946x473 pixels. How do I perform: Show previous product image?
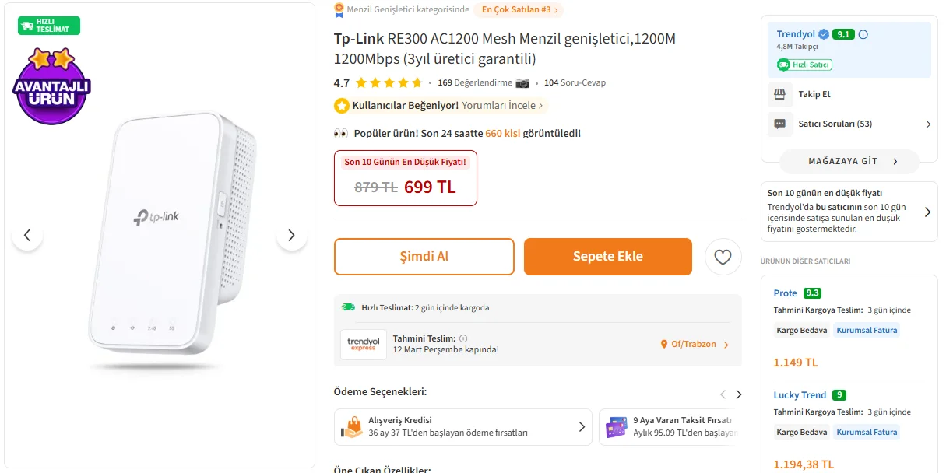27,235
